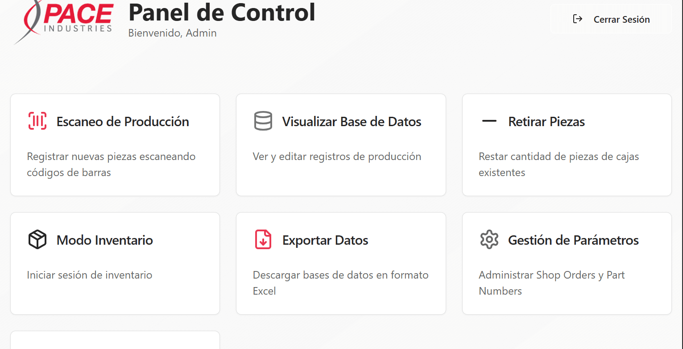The image size is (683, 349).
Task: Open Escaneo de Producción title
Action: (x=123, y=122)
